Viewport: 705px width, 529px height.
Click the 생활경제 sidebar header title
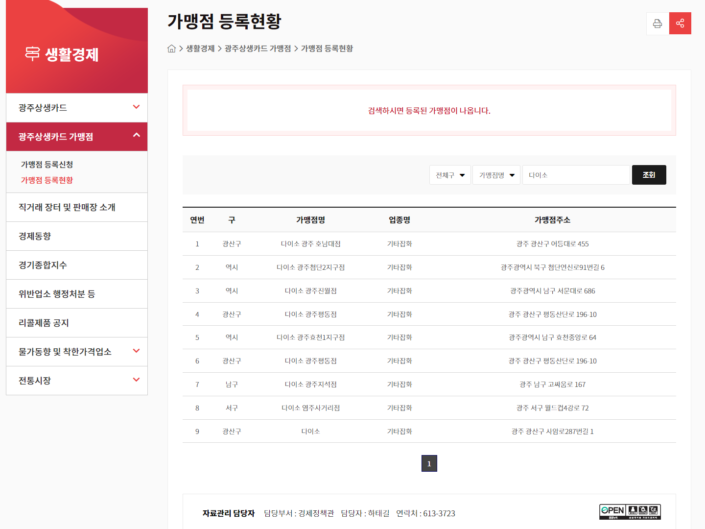click(72, 54)
